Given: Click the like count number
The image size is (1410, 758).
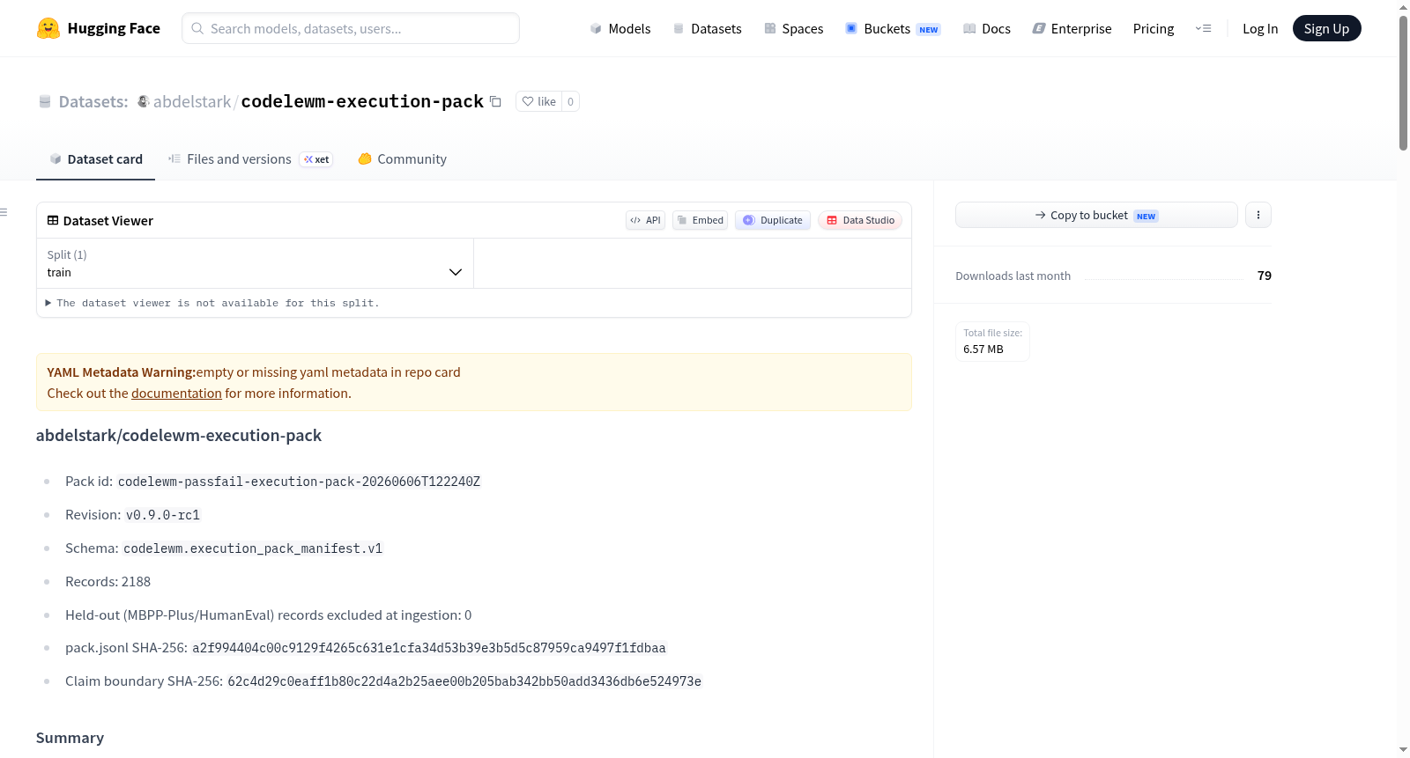Looking at the screenshot, I should [570, 101].
